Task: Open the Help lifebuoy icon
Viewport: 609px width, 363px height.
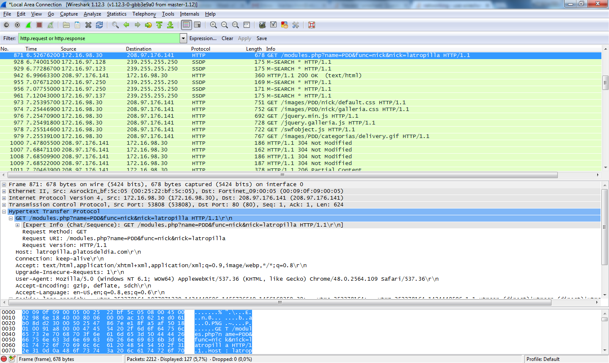Action: pos(312,25)
